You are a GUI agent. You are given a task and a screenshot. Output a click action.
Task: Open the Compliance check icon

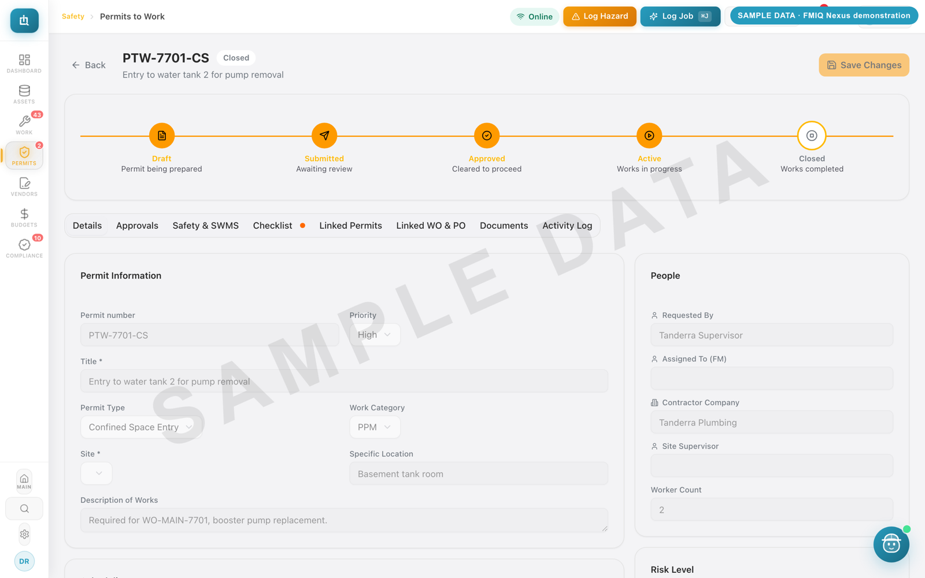pyautogui.click(x=24, y=248)
